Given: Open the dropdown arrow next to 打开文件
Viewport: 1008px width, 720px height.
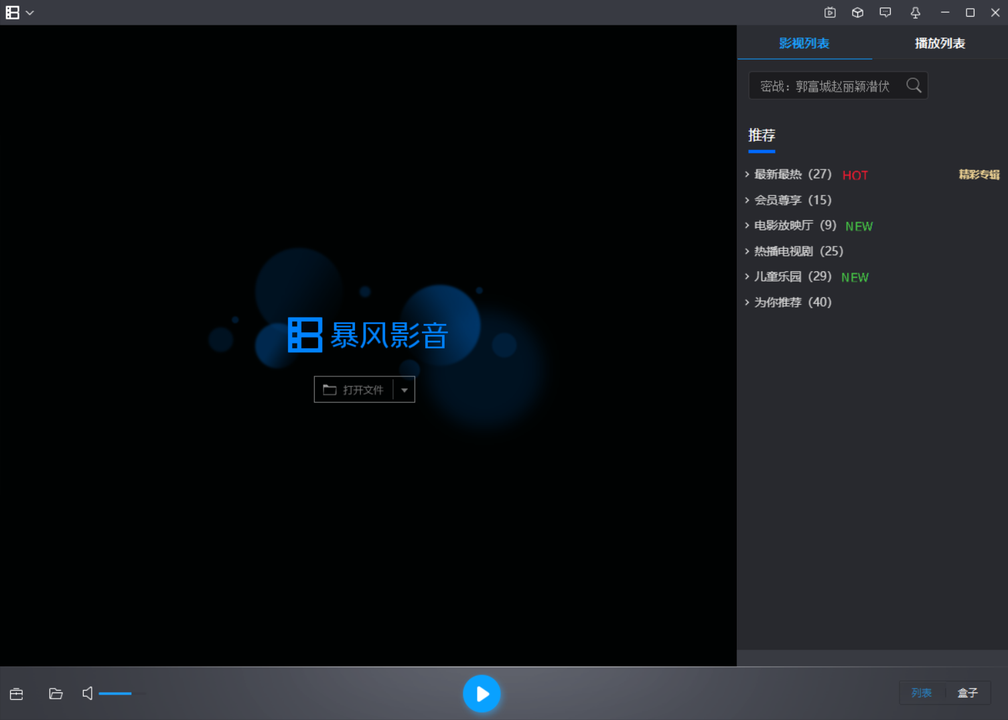Looking at the screenshot, I should (x=404, y=390).
